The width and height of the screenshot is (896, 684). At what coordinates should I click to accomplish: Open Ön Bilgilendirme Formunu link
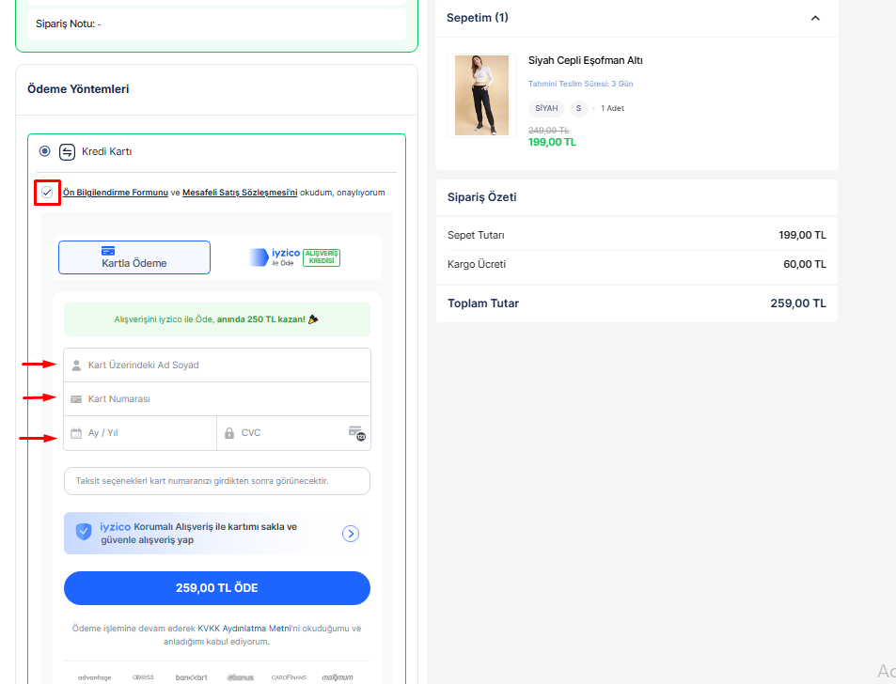pyautogui.click(x=116, y=193)
